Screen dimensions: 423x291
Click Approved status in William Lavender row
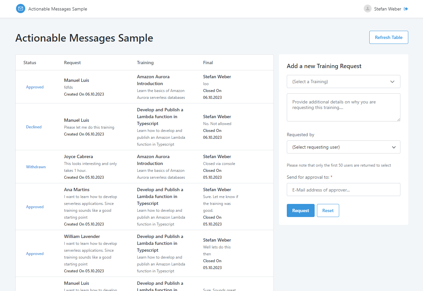coord(35,254)
